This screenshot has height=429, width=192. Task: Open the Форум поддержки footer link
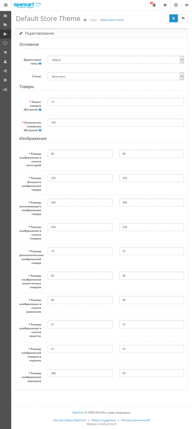[104, 420]
